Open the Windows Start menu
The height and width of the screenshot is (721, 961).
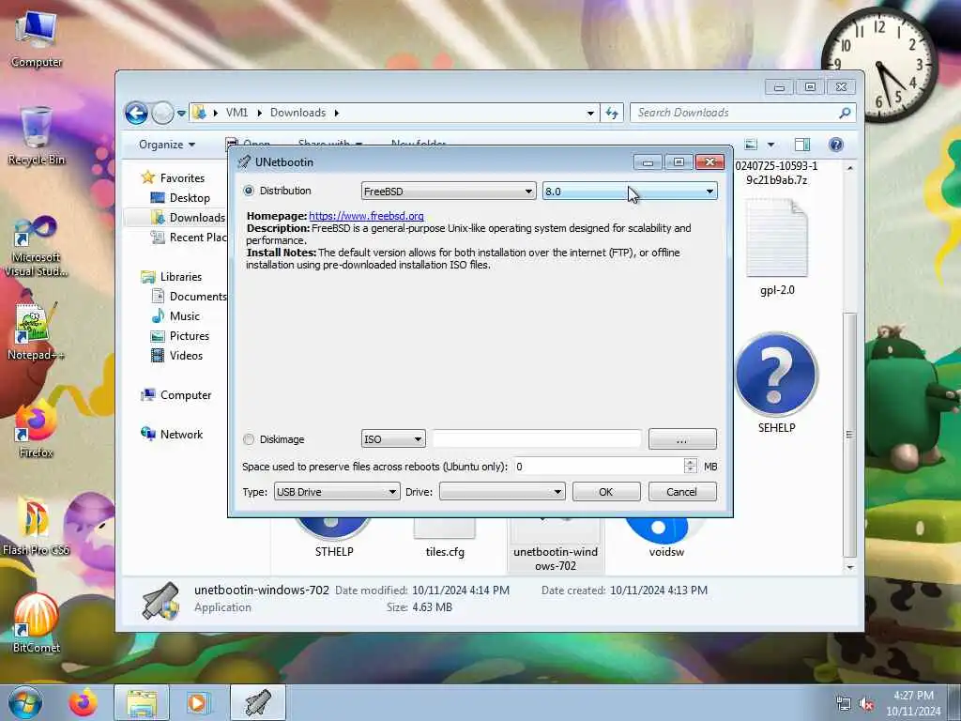25,702
